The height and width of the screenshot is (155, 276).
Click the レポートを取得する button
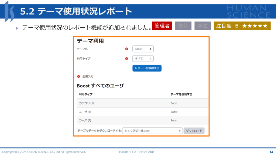[147, 68]
